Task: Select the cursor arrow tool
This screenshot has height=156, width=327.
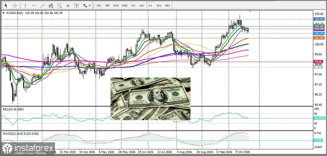Action: (x=6, y=5)
